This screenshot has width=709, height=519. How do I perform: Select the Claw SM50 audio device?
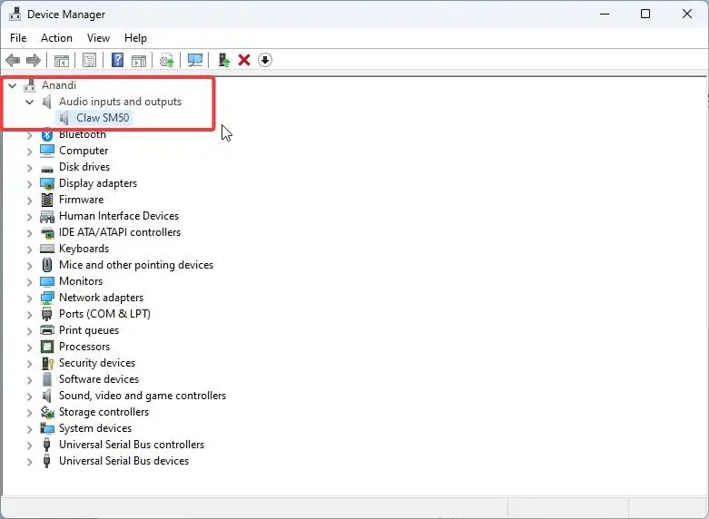[103, 118]
